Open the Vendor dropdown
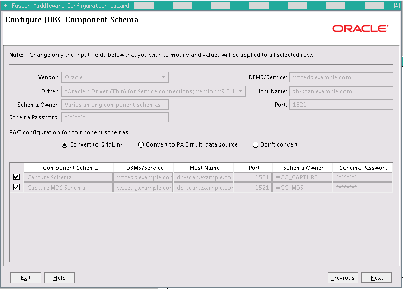This screenshot has width=403, height=289. [x=163, y=77]
